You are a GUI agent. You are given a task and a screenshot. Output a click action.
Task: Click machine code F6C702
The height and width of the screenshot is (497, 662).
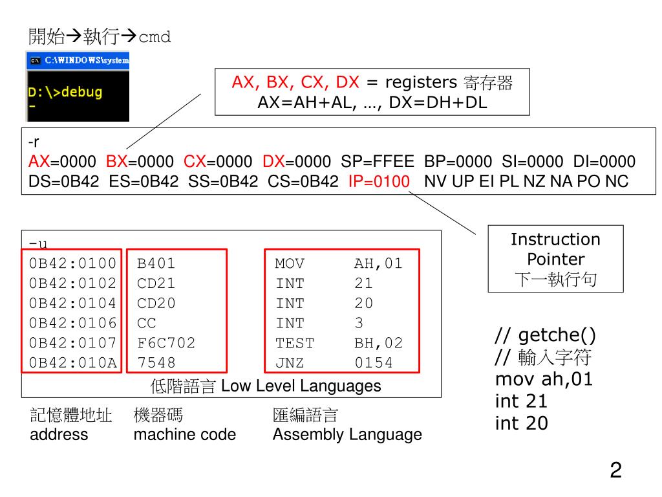click(166, 343)
